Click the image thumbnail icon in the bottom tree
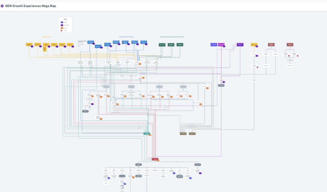 [x=122, y=187]
